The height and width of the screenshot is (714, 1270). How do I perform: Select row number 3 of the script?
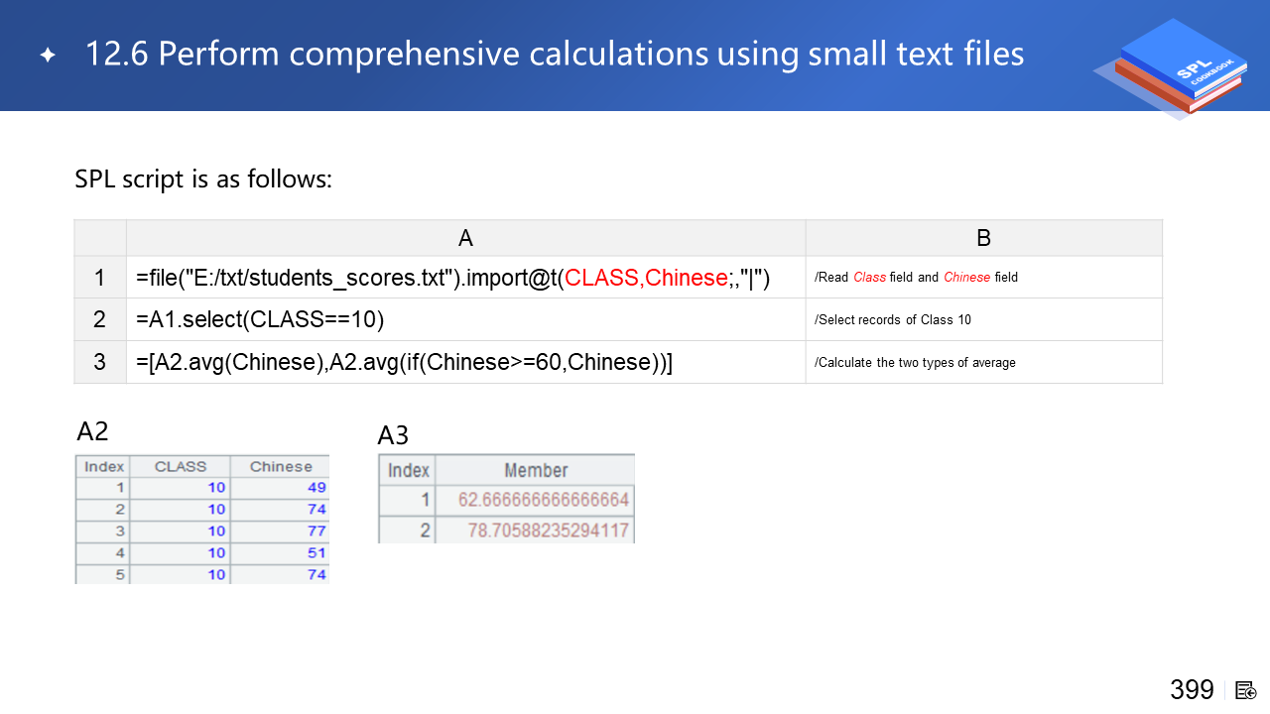[x=100, y=362]
